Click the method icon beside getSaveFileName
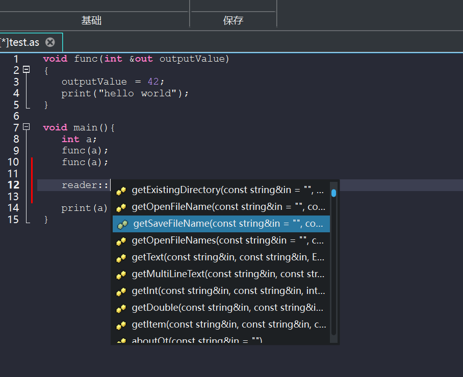The width and height of the screenshot is (463, 377). pos(122,225)
